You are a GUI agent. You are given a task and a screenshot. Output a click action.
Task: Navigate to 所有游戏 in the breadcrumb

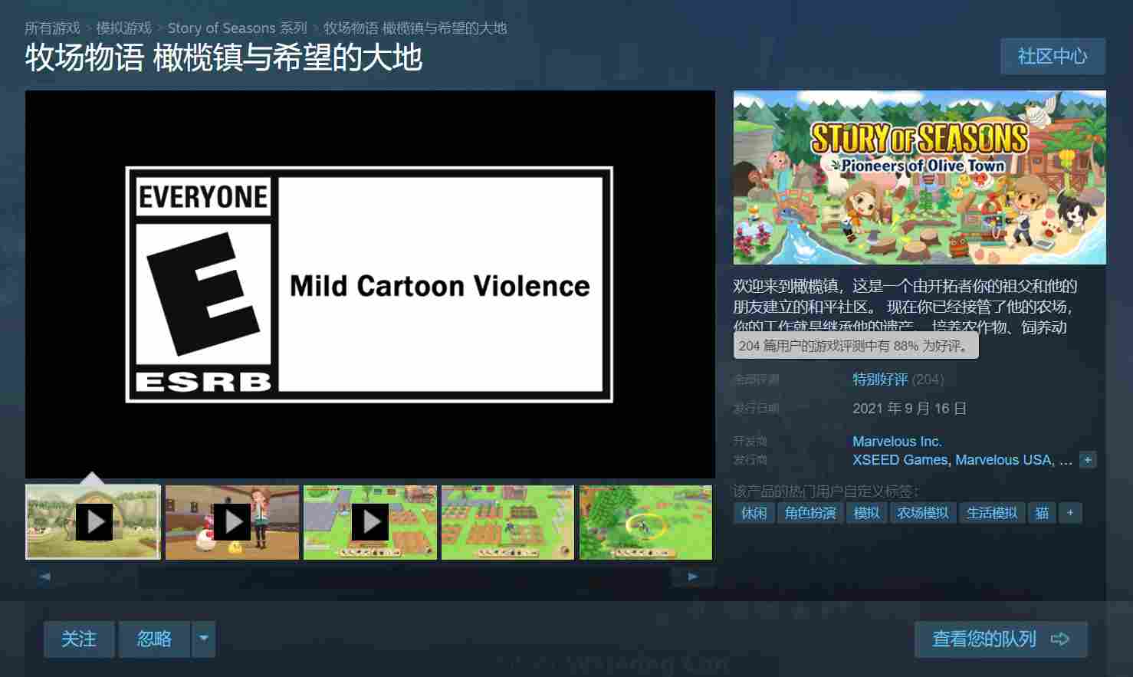coord(51,28)
